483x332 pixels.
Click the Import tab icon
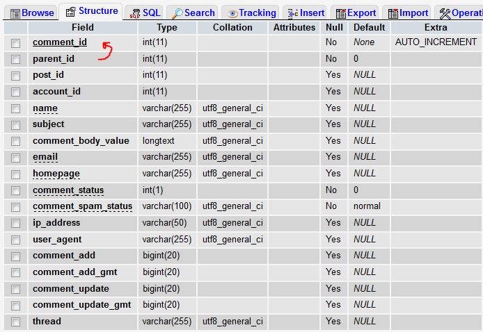(393, 13)
